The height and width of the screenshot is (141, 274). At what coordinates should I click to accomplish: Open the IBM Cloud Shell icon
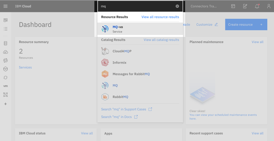(233, 6)
